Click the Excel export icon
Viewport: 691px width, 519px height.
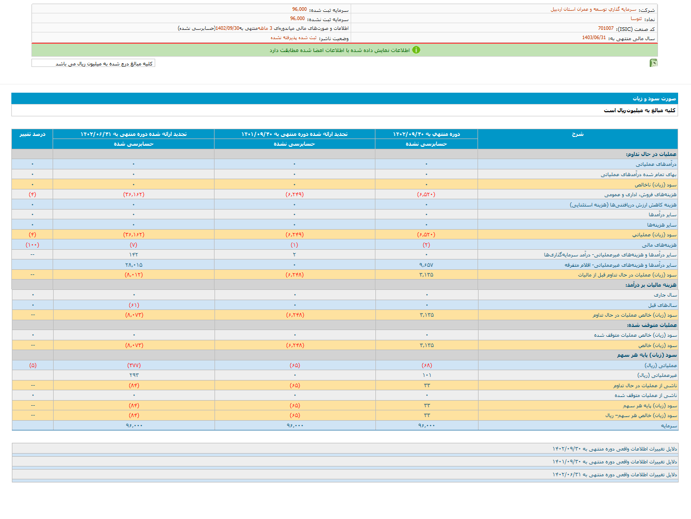click(653, 63)
